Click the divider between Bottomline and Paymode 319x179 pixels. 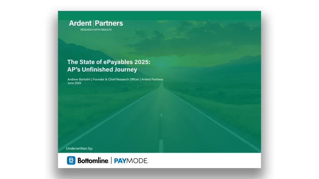pos(111,161)
